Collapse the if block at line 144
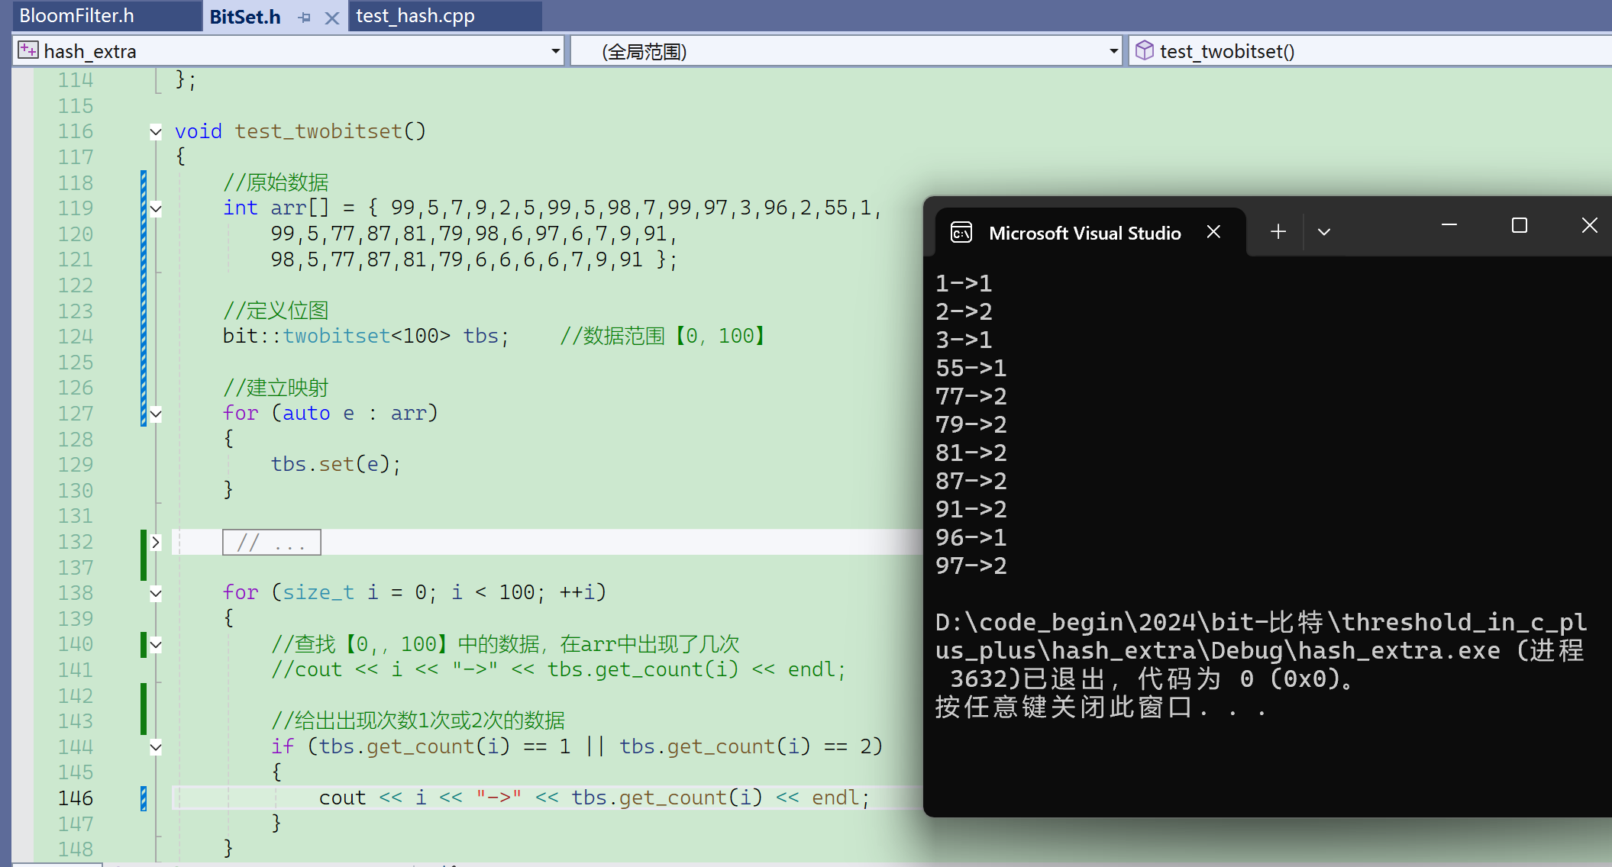Viewport: 1612px width, 867px height. coord(156,747)
